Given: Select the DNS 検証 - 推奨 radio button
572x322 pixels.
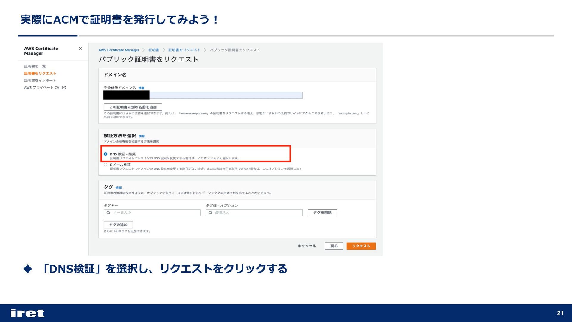Looking at the screenshot, I should pyautogui.click(x=105, y=154).
